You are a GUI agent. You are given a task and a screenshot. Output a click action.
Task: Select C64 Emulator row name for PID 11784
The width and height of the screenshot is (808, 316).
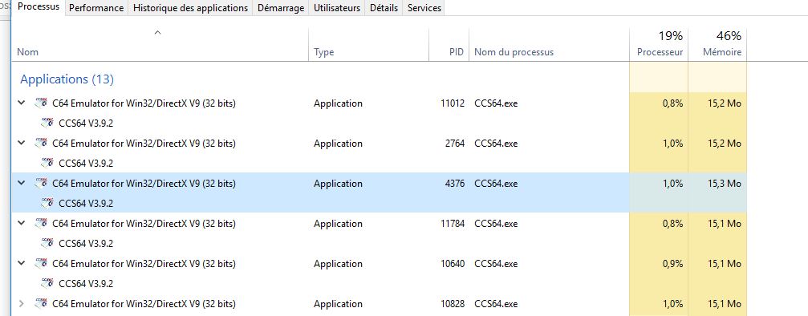pyautogui.click(x=144, y=223)
